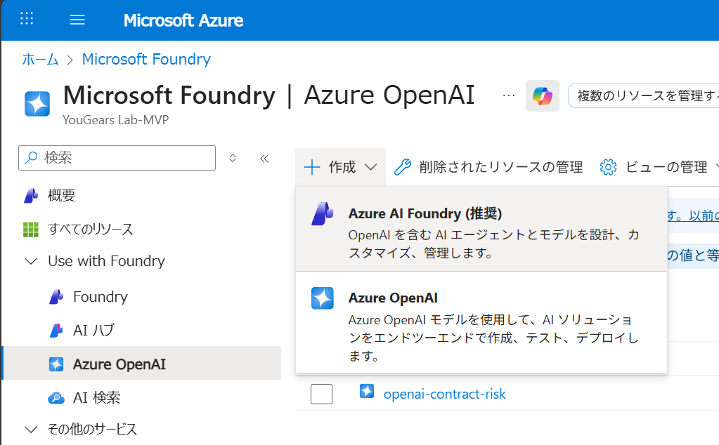
Task: Collapse the sidebar with double-chevron icon
Action: (x=264, y=159)
